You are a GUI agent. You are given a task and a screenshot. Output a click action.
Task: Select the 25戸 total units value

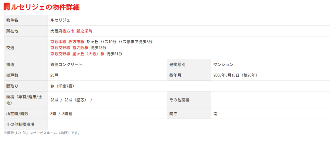tap(54, 75)
